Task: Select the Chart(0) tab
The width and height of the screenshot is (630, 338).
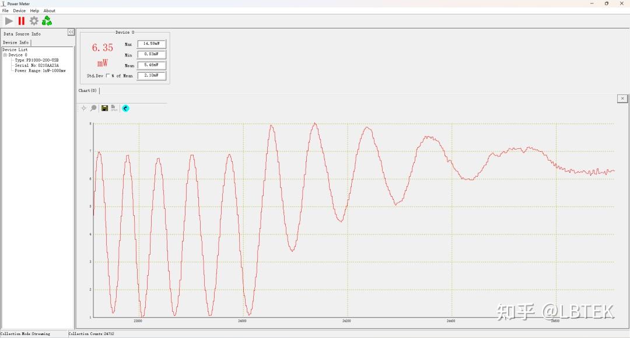Action: pyautogui.click(x=87, y=91)
